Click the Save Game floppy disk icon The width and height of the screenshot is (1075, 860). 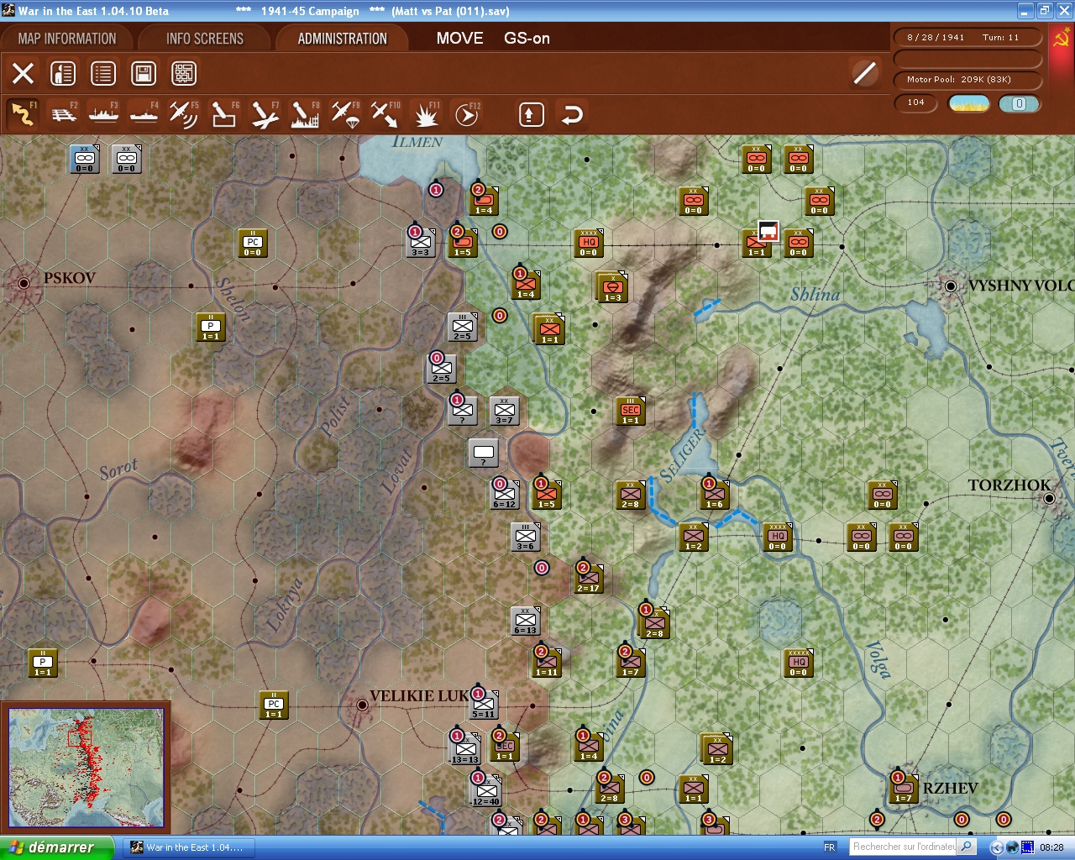[x=144, y=74]
